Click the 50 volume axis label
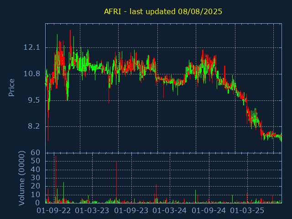Screen dimensions: 292x219 pyautogui.click(x=36, y=161)
